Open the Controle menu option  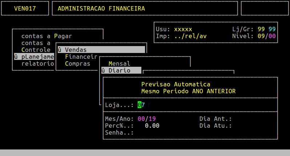(36, 50)
